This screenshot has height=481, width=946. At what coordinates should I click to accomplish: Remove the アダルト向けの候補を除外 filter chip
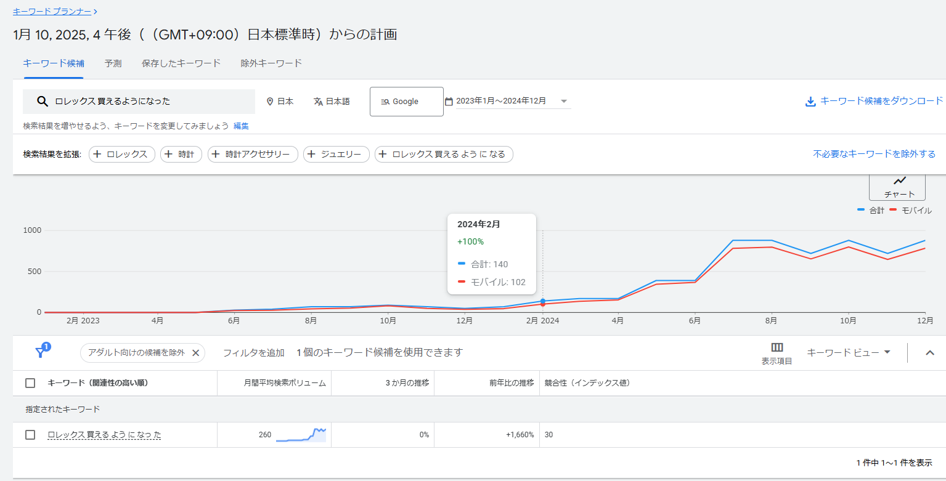pos(195,353)
